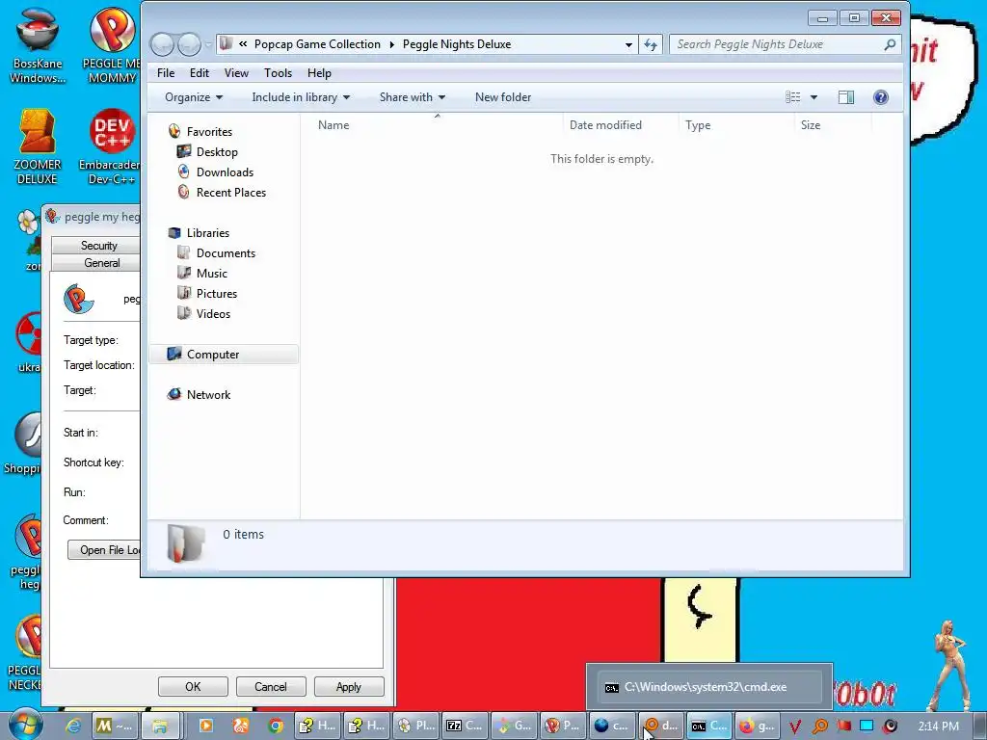
Task: Launch the ZOOMER DELUXE desktop icon
Action: [x=38, y=146]
